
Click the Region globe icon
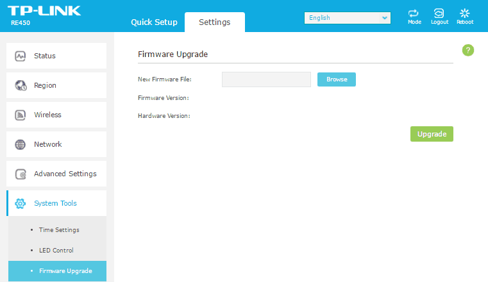tap(21, 85)
